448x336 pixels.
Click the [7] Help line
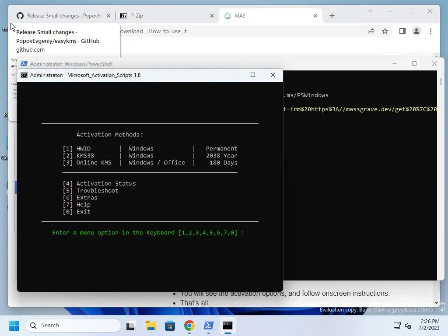tap(77, 205)
